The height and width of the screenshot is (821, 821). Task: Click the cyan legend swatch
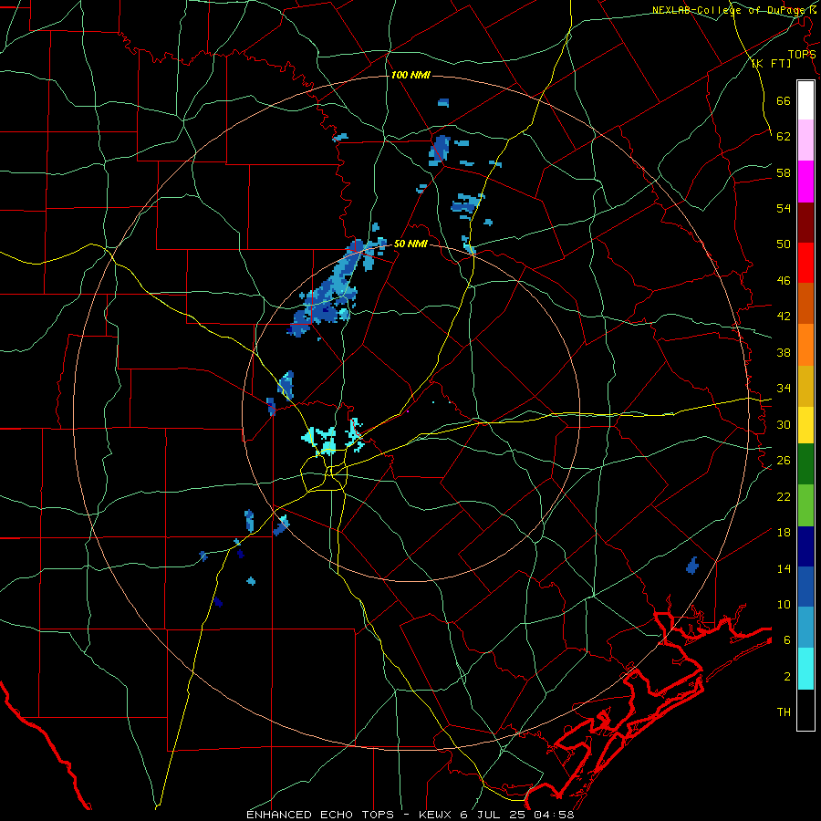(805, 668)
